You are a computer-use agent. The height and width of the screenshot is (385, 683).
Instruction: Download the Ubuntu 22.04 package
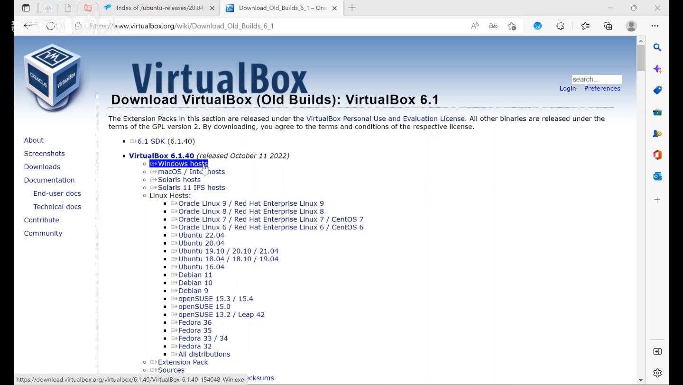click(x=197, y=236)
